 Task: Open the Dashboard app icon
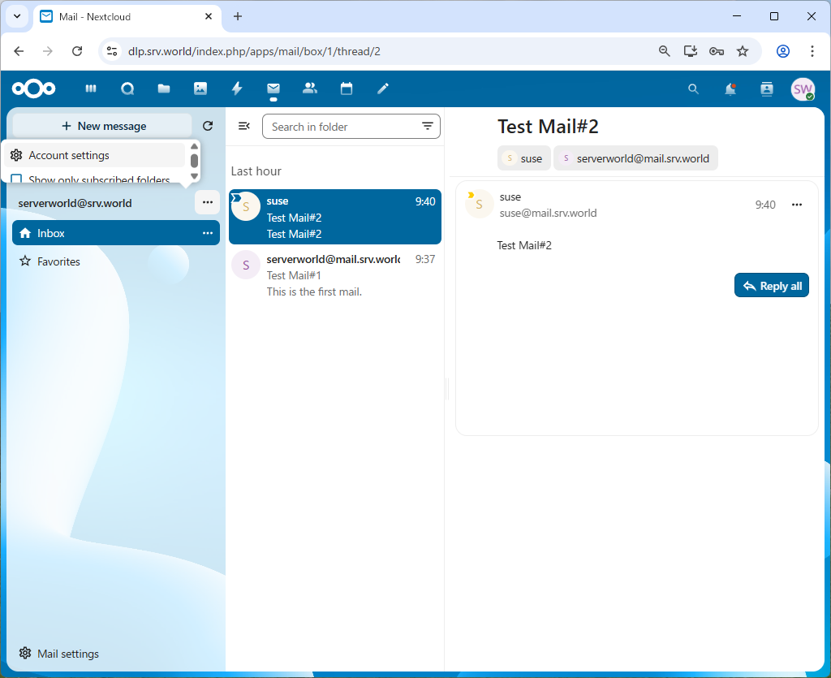[x=91, y=89]
